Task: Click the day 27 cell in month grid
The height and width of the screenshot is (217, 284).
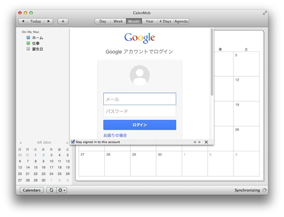Action: click(x=92, y=164)
